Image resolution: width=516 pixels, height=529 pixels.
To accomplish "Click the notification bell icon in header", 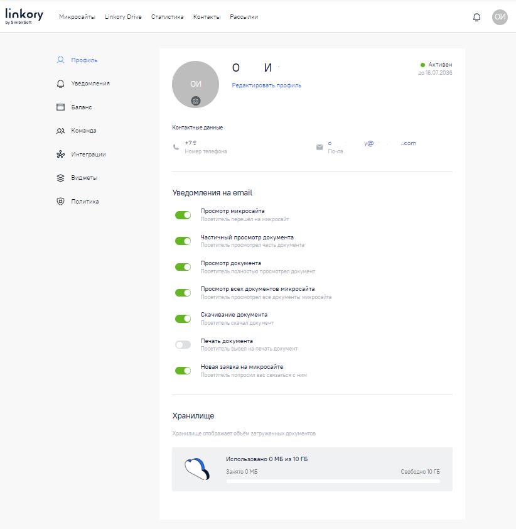I will coord(476,17).
